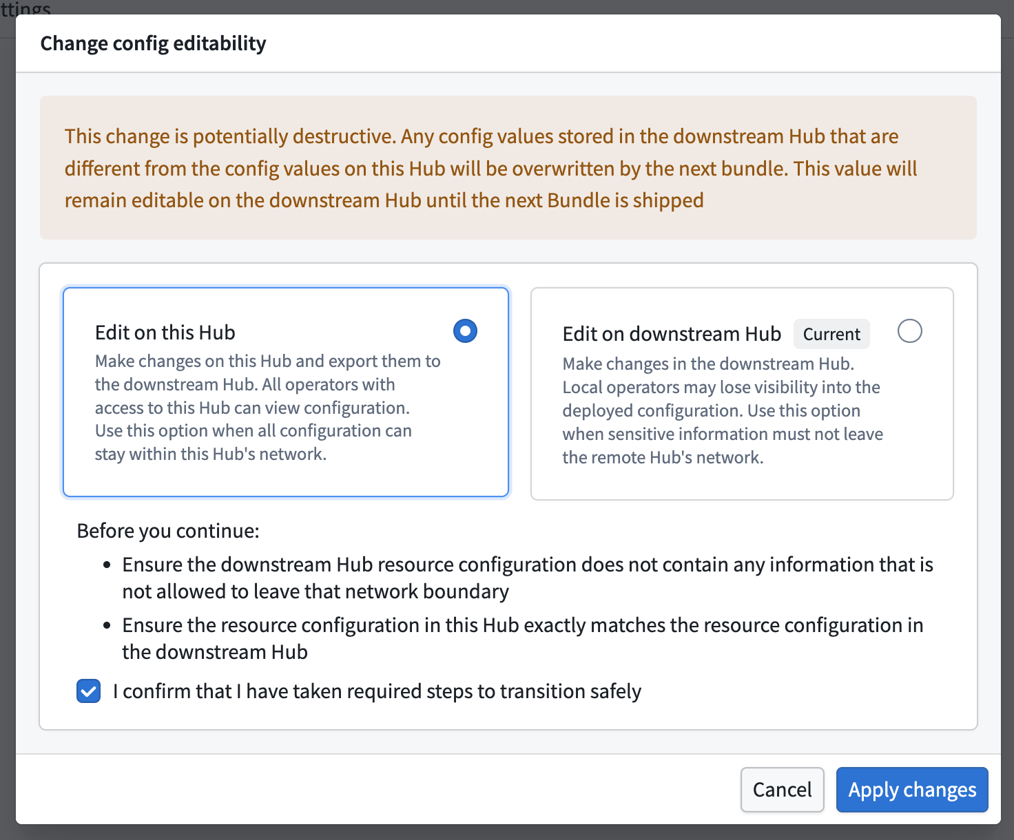
Task: Click the bullet about network boundary information
Action: (528, 578)
